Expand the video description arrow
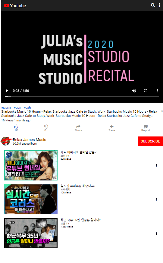This screenshot has height=263, width=163. pyautogui.click(x=162, y=111)
